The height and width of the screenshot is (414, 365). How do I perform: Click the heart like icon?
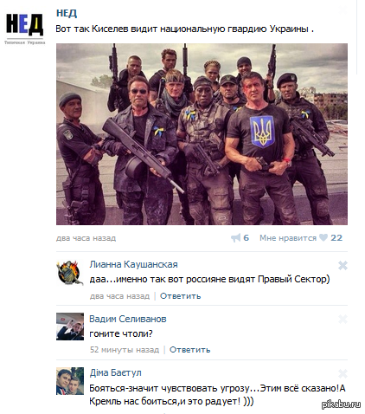(x=323, y=237)
